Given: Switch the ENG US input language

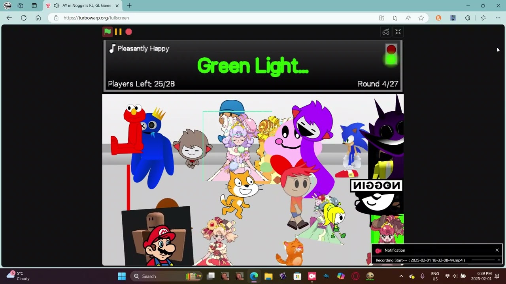Looking at the screenshot, I should click(x=435, y=276).
